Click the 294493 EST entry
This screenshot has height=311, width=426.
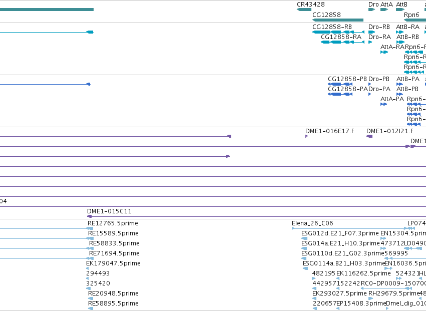tap(87, 278)
